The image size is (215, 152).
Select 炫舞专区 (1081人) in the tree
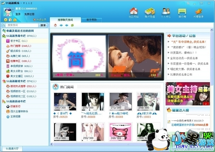tap(25, 61)
